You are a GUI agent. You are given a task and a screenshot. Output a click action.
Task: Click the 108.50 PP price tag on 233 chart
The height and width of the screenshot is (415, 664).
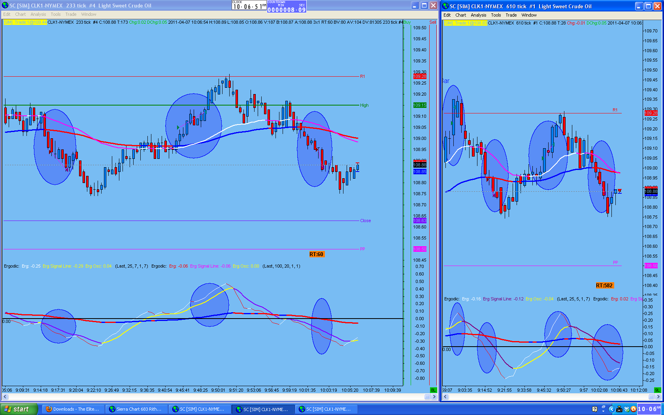point(420,249)
